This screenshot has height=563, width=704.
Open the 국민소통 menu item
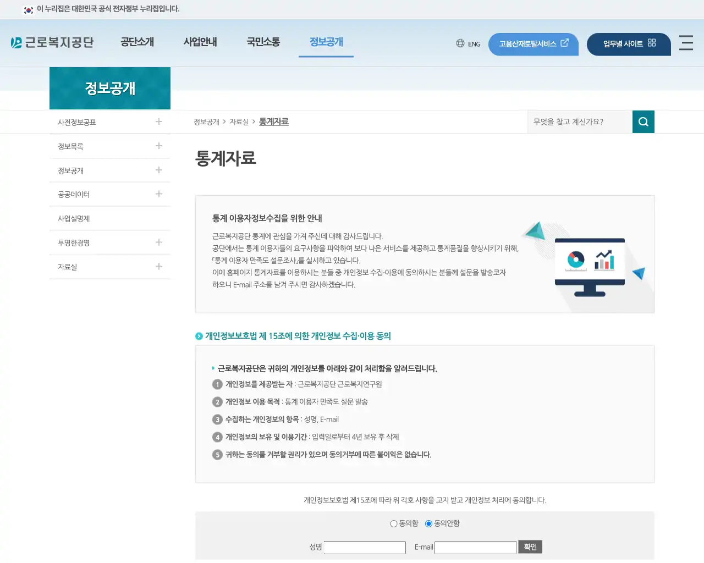pyautogui.click(x=263, y=42)
